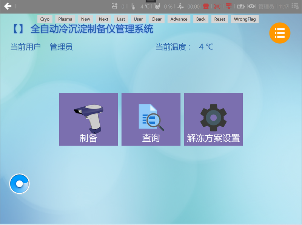Open the 解冻方案设置 thaw settings tile

point(213,119)
